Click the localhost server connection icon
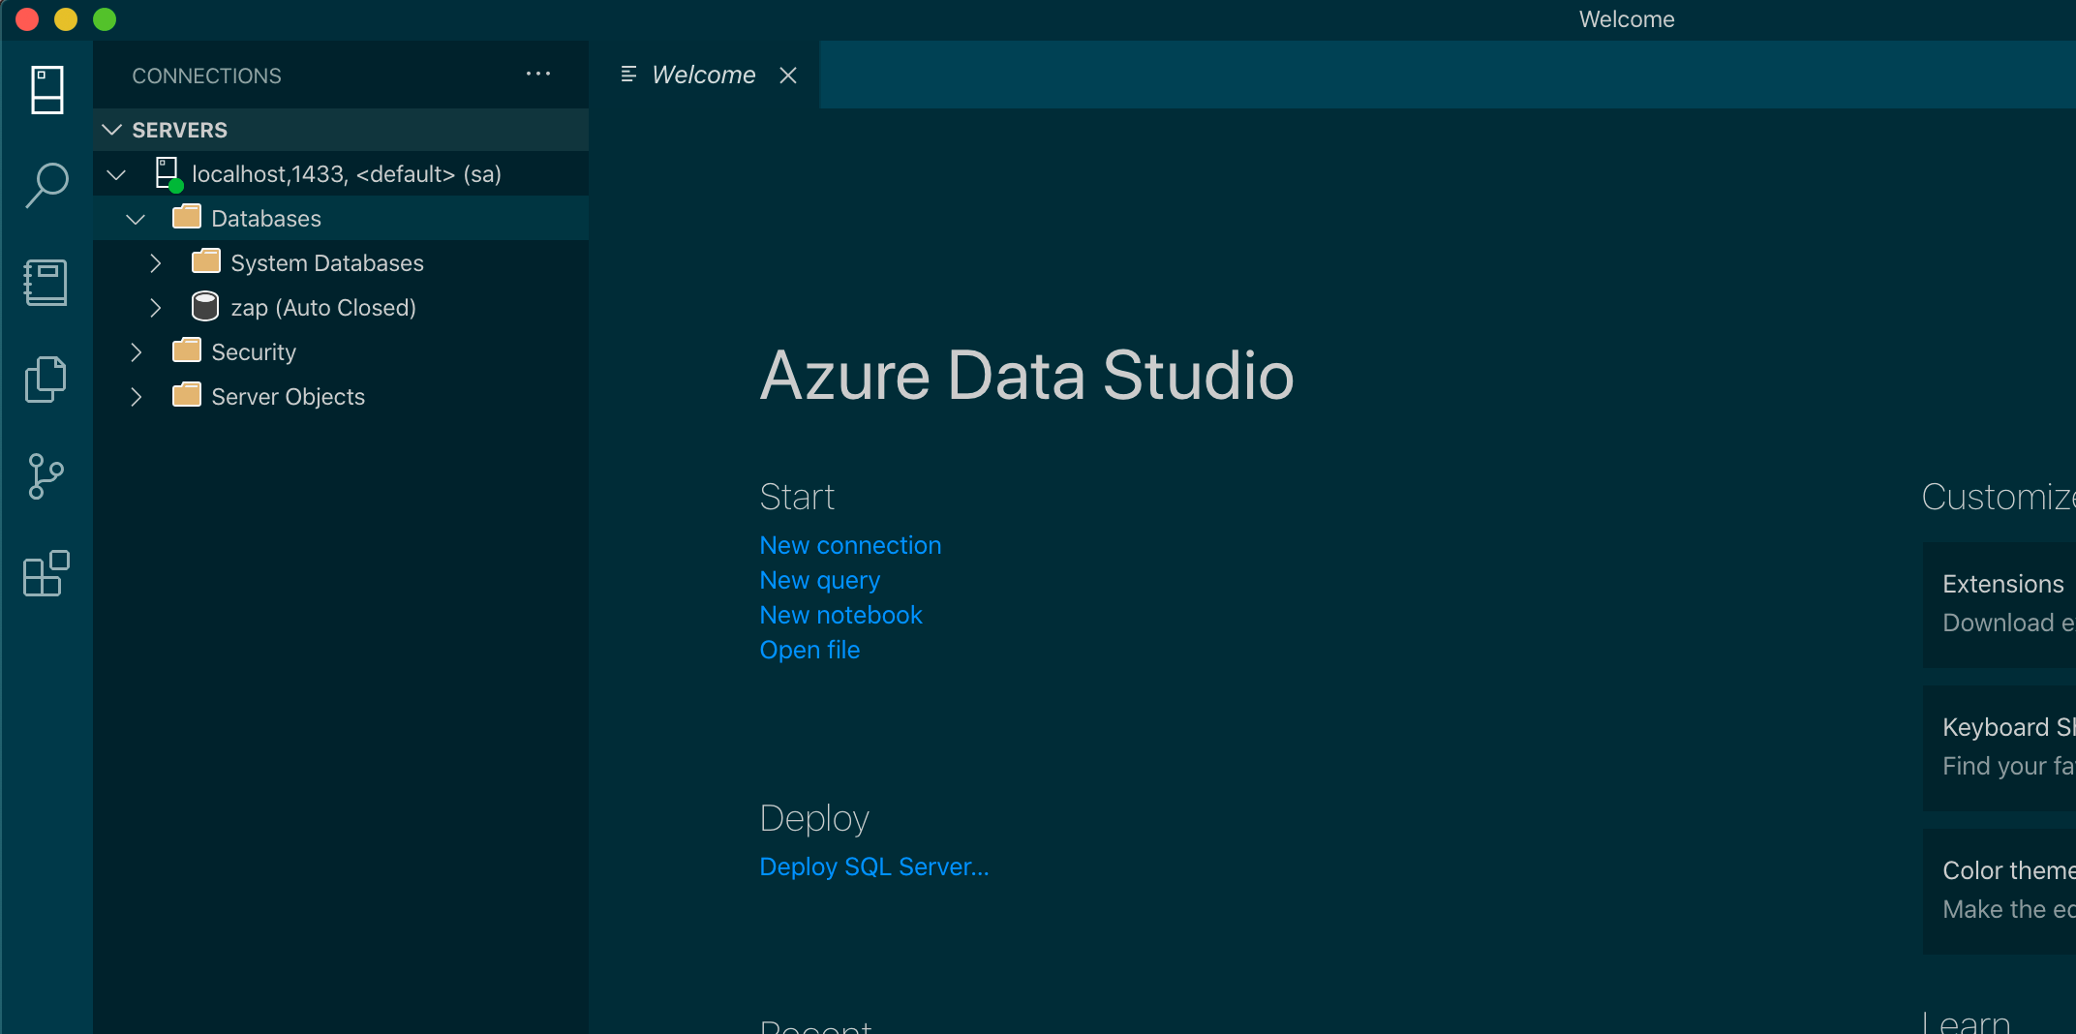This screenshot has width=2076, height=1034. (x=168, y=174)
